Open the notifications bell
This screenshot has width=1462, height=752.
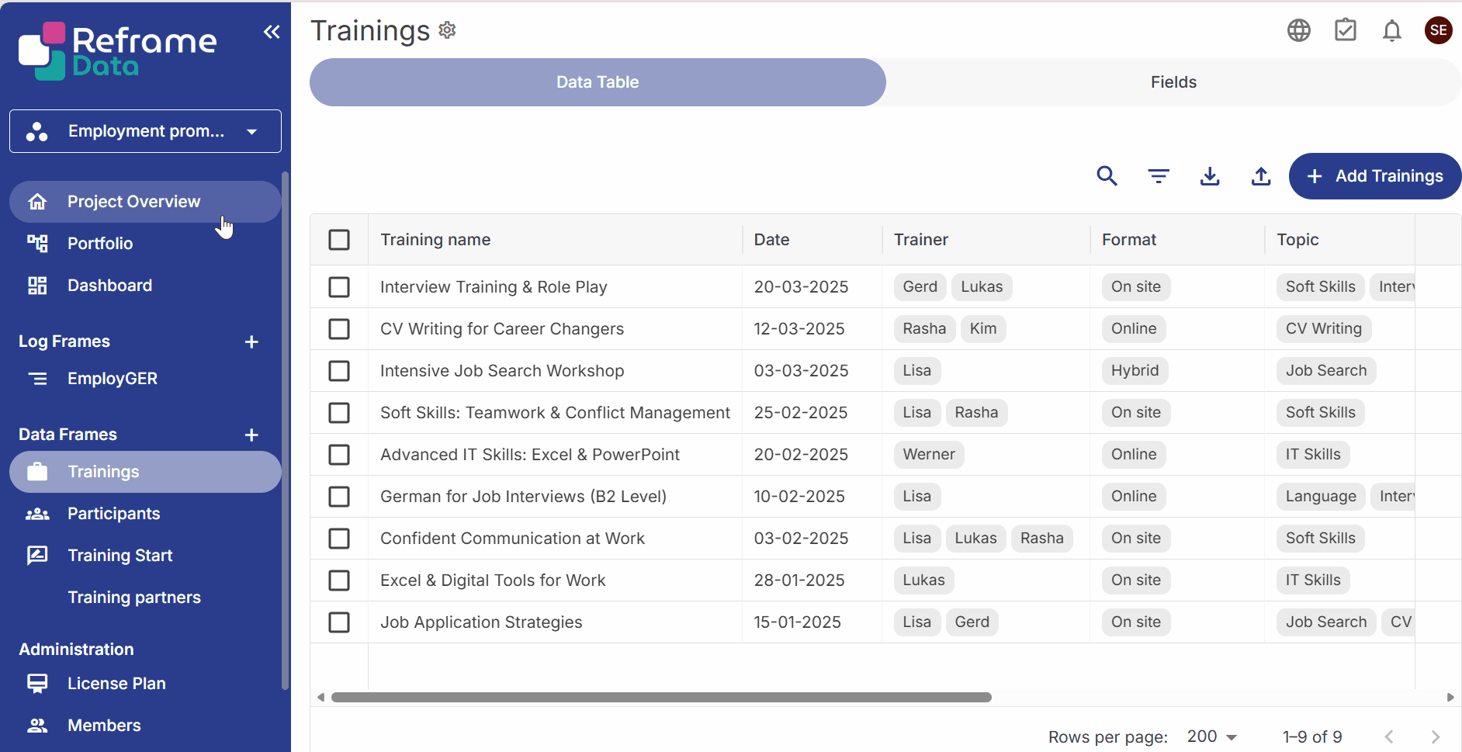pyautogui.click(x=1392, y=31)
